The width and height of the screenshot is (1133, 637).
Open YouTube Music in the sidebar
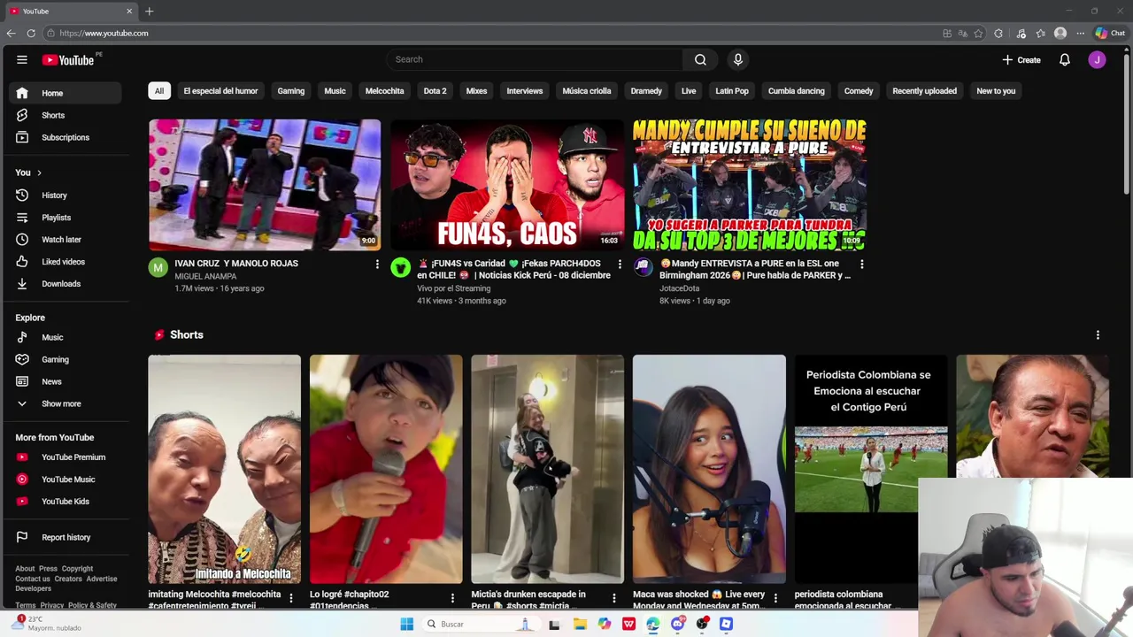point(65,479)
